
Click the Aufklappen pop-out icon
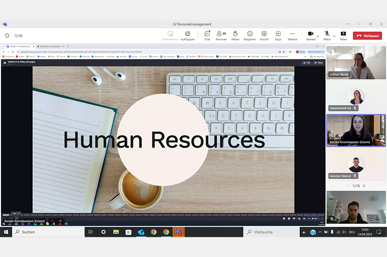(x=188, y=35)
